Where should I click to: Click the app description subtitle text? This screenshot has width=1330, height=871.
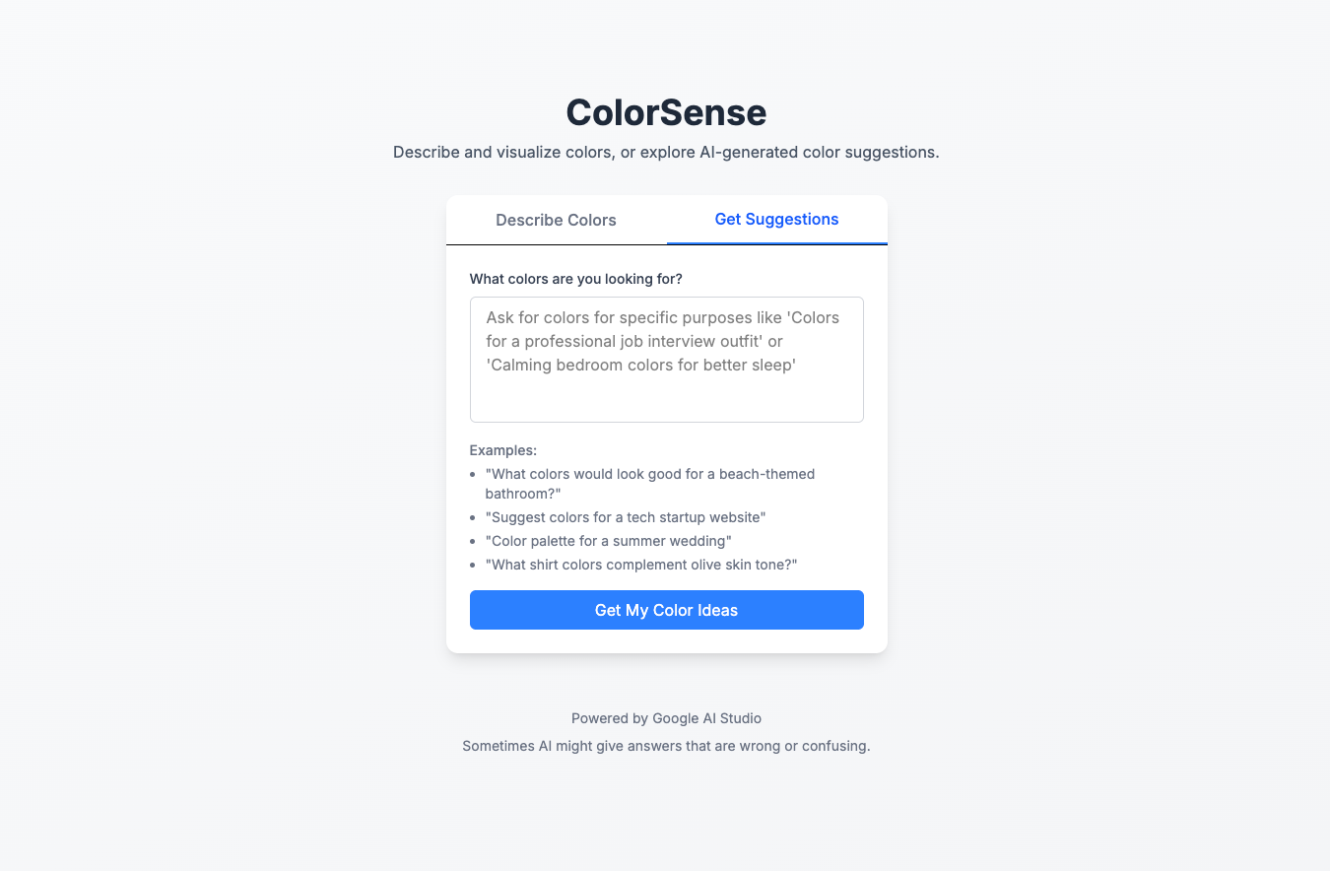666,152
